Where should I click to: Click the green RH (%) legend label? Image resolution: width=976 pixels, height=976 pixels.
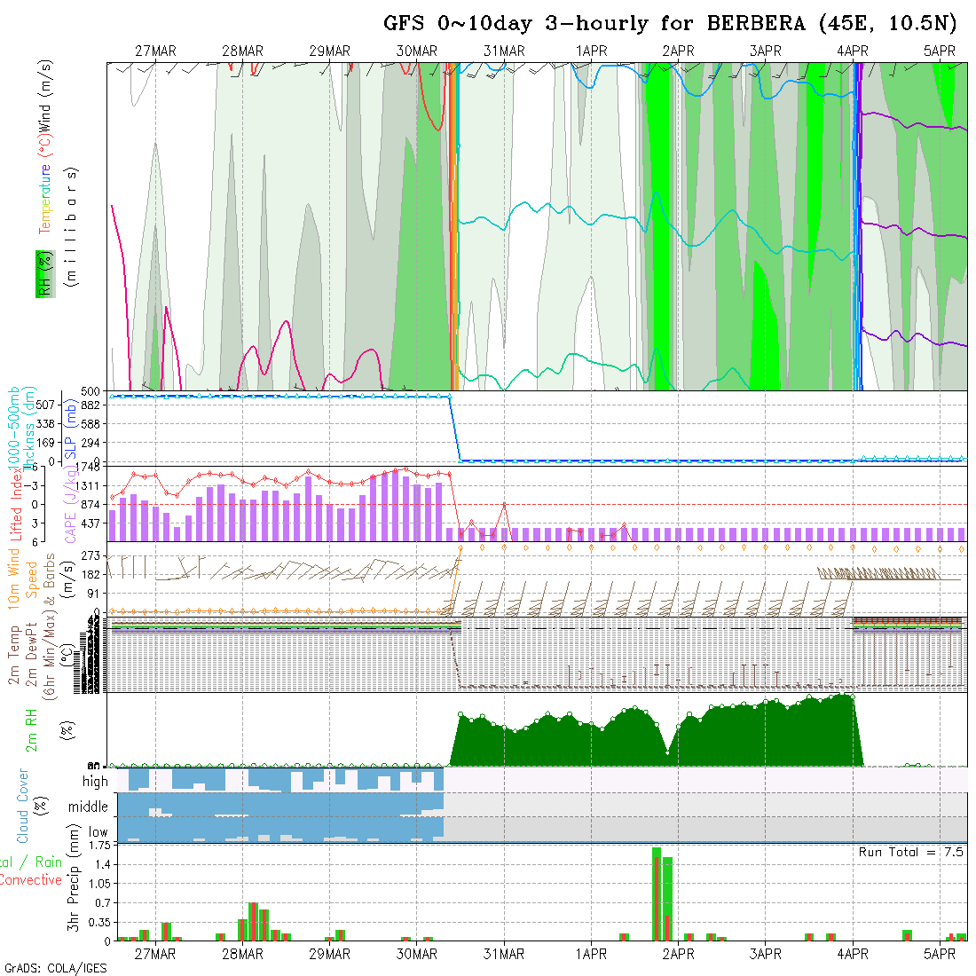click(x=42, y=273)
